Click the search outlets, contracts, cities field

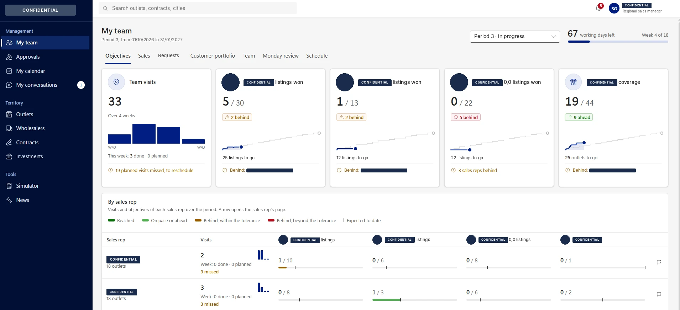click(x=198, y=8)
